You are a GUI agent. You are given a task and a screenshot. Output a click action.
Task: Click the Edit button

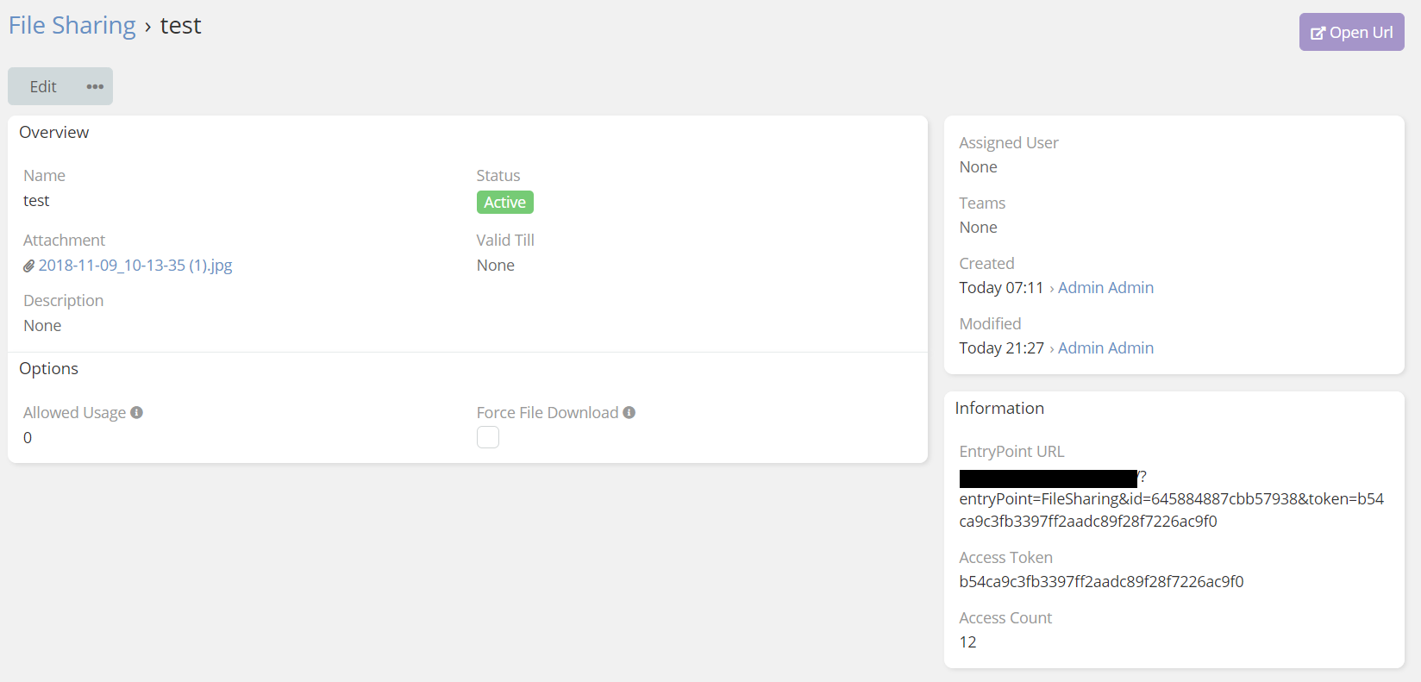[x=43, y=86]
